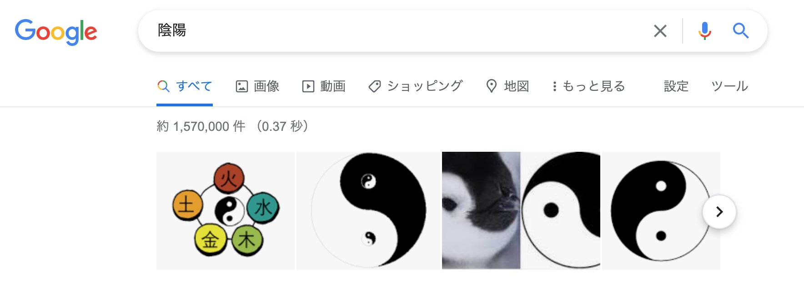Screen dimensions: 804x289
Task: Open five elements 火水木金土 diagram thumbnail
Action: (226, 210)
